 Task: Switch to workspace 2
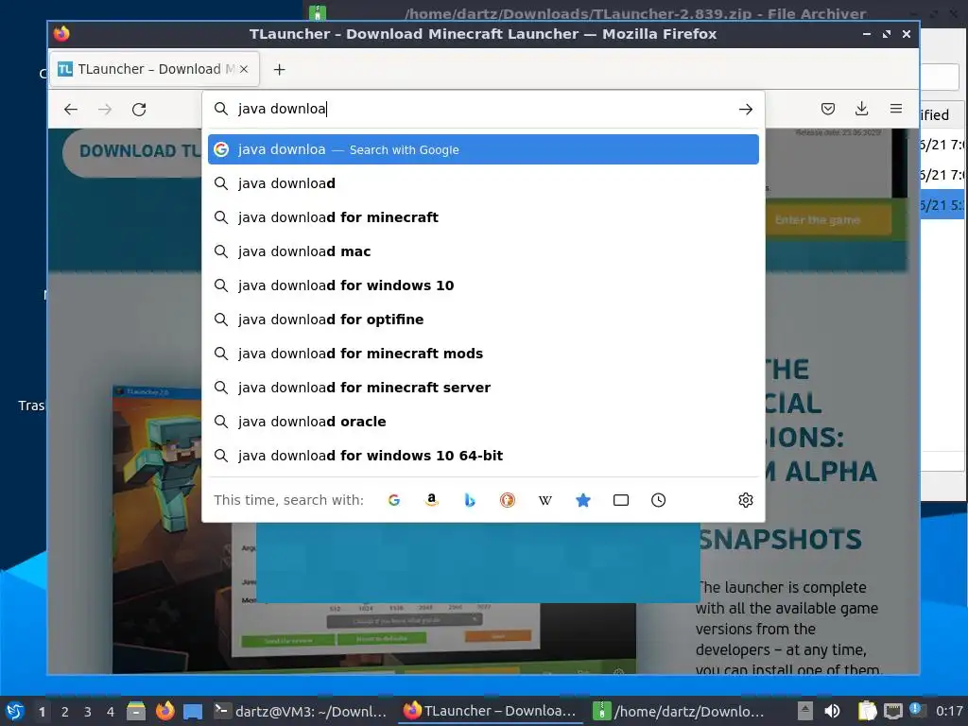(65, 712)
